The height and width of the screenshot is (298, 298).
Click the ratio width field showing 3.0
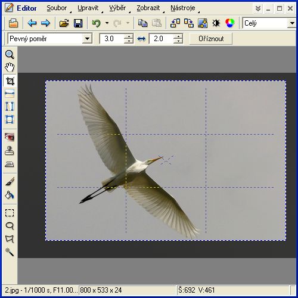click(x=111, y=39)
